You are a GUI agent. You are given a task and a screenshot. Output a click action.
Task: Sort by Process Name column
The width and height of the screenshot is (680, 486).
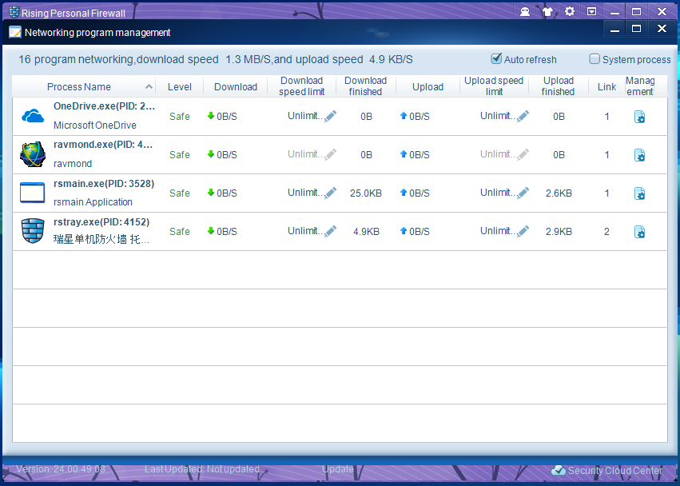pos(78,87)
